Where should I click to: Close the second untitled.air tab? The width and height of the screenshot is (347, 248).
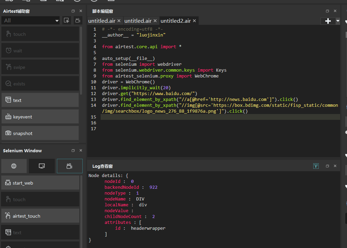155,21
